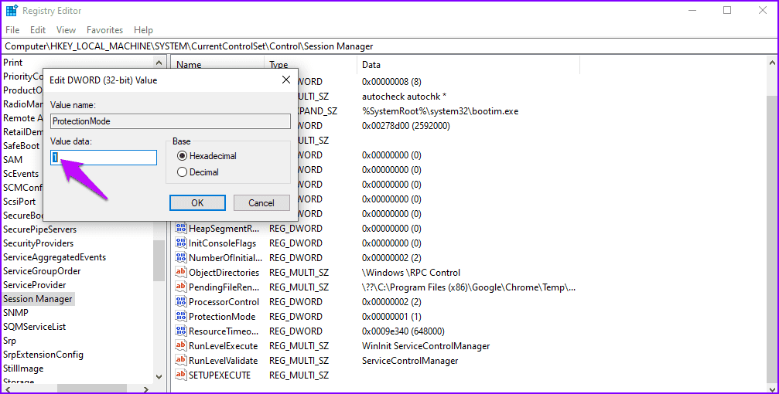This screenshot has width=779, height=394.
Task: Select the SafeBoot key in tree
Action: tap(22, 146)
